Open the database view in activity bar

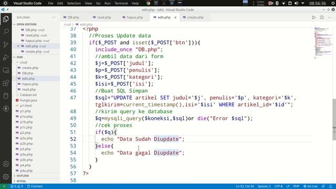click(x=6, y=96)
